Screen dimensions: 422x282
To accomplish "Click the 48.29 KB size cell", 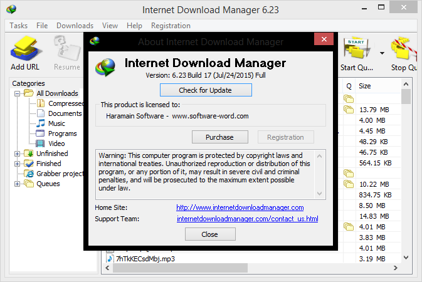I will click(374, 142).
